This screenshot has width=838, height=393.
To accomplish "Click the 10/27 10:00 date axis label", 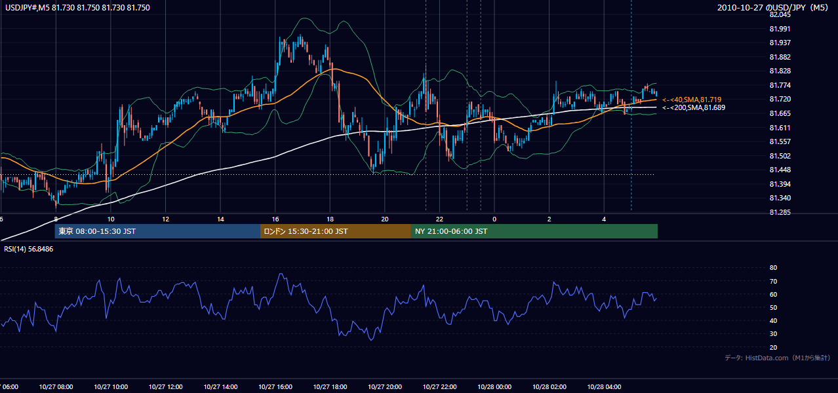I will (111, 387).
